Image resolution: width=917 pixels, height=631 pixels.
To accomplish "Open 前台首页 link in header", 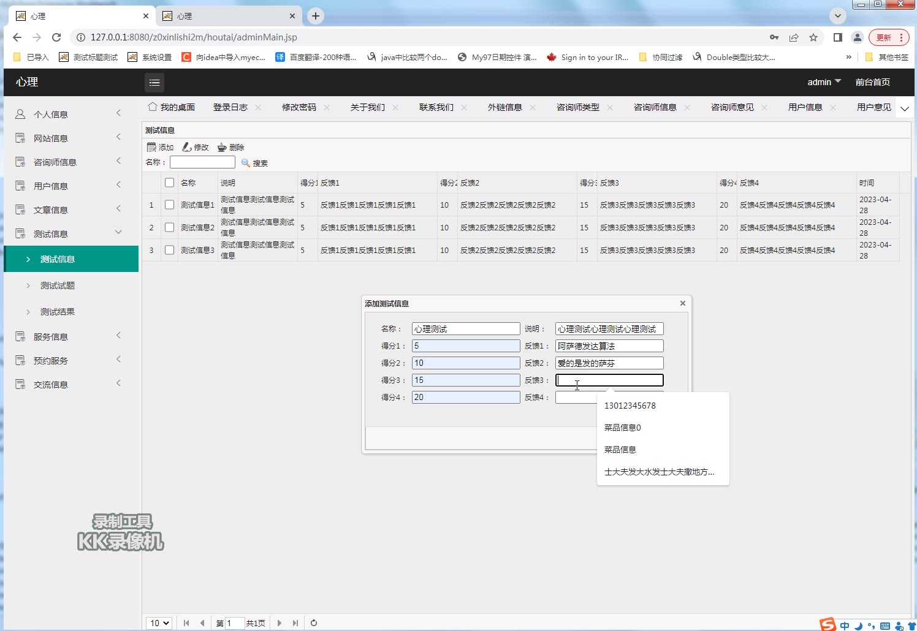I will (873, 82).
